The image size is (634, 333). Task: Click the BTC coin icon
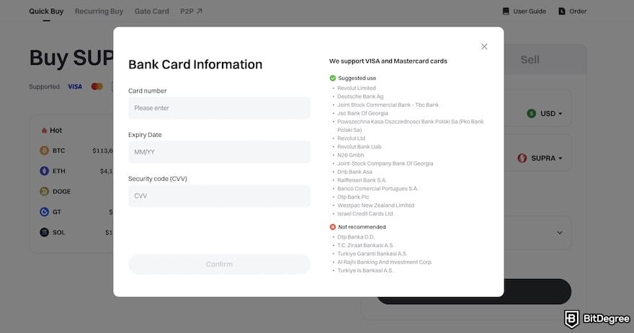[44, 151]
